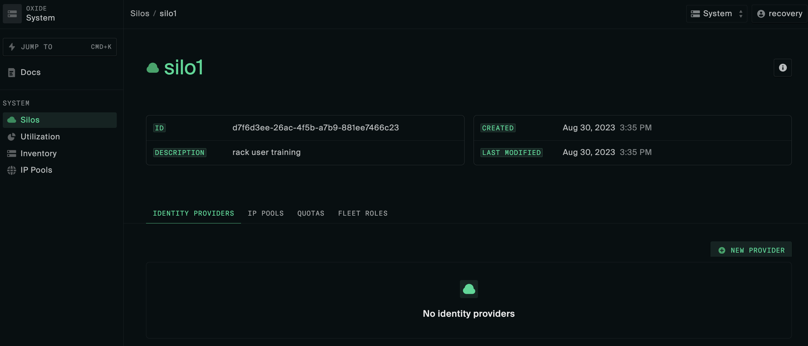This screenshot has width=808, height=346.
Task: Click the recovery user icon
Action: click(x=761, y=13)
